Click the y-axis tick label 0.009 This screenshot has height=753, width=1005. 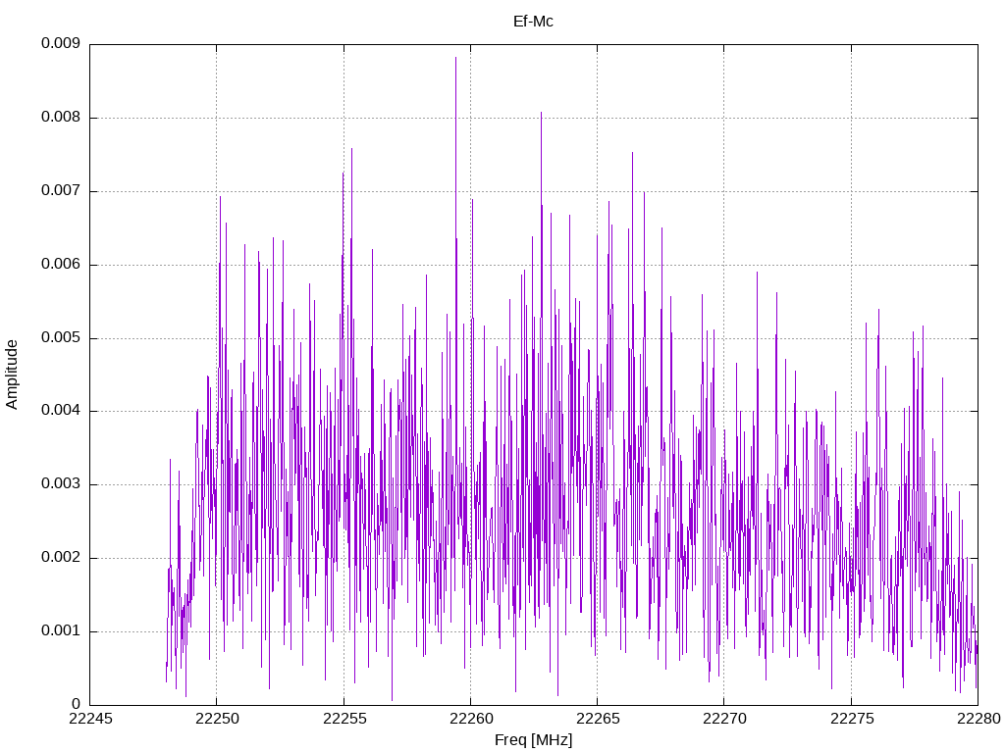click(60, 43)
